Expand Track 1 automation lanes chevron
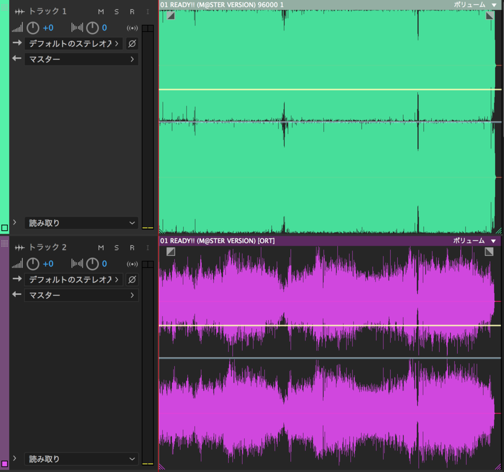This screenshot has width=504, height=472. [x=14, y=222]
